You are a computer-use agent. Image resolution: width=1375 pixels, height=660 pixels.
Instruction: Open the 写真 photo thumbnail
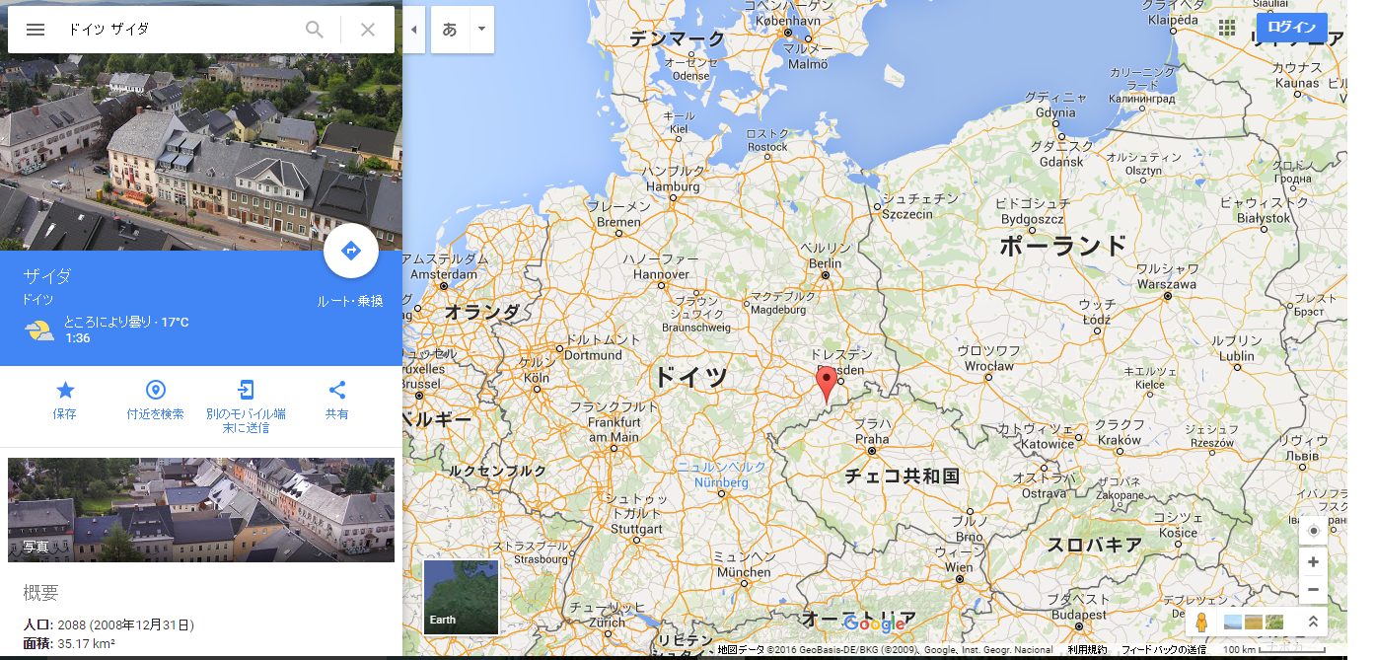coord(201,510)
